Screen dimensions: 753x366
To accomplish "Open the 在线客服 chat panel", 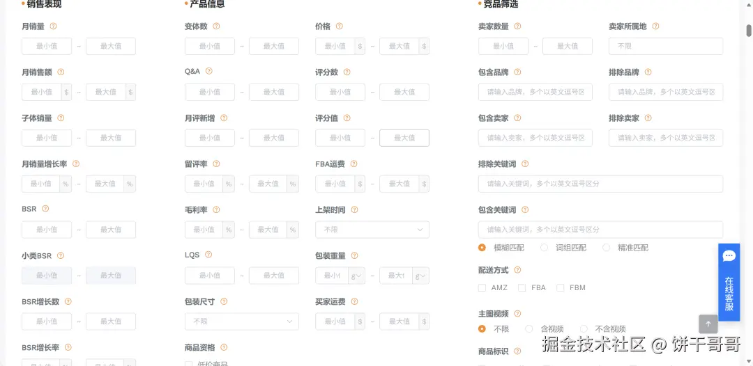I will pyautogui.click(x=729, y=283).
